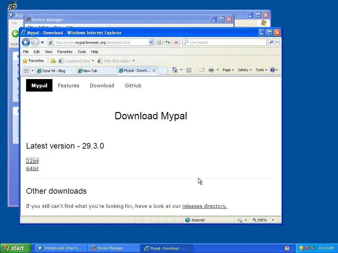Open the Help menu in Internet Explorer
The height and width of the screenshot is (253, 338).
94,52
